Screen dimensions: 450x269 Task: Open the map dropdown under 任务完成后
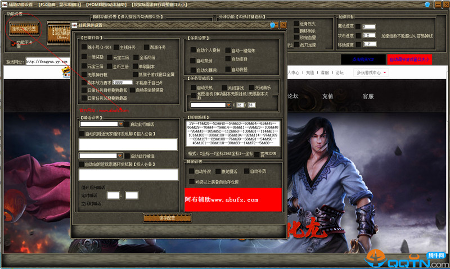click(x=228, y=104)
